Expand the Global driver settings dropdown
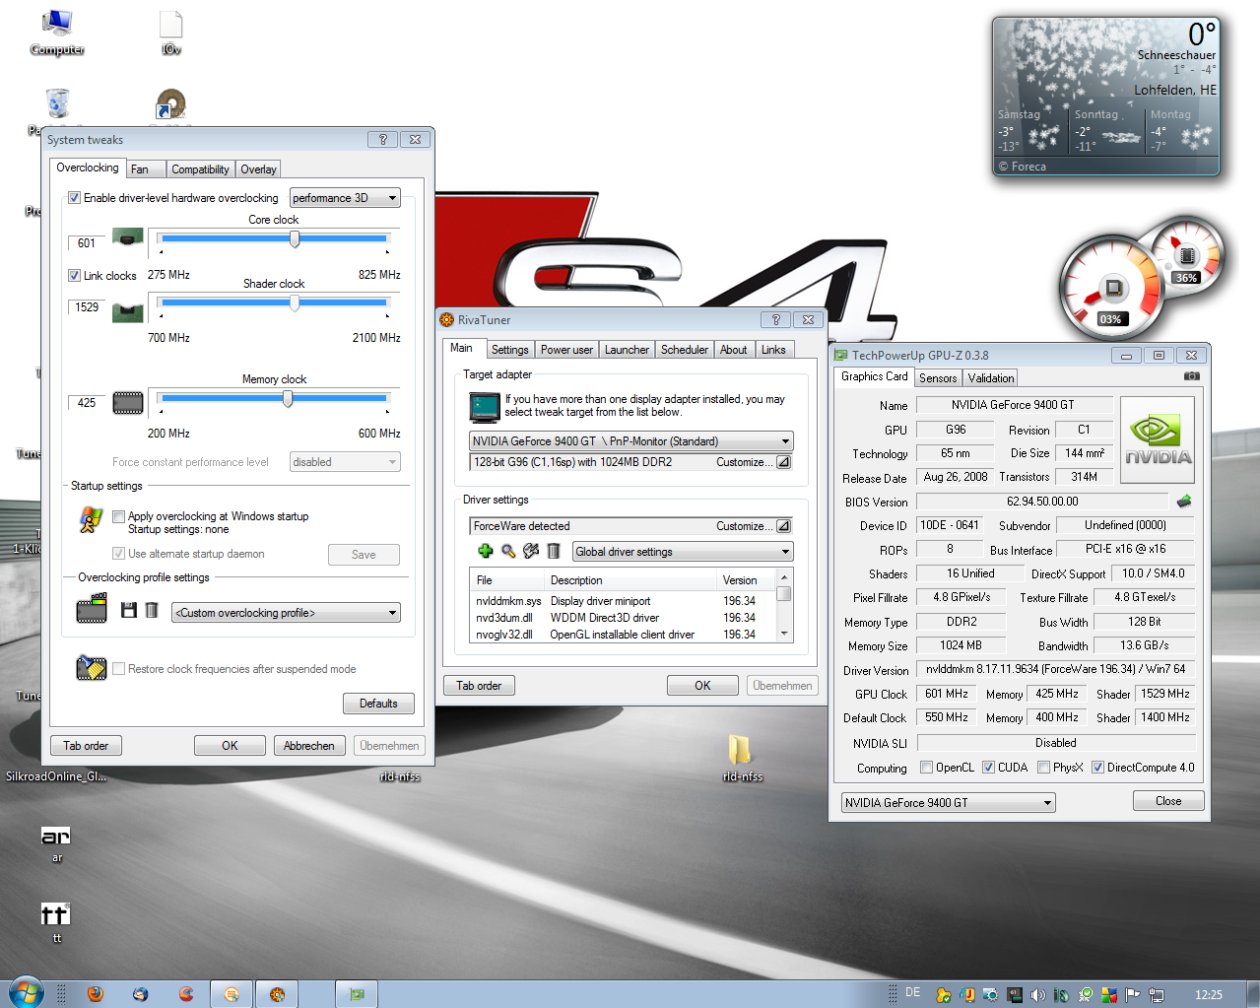Viewport: 1260px width, 1008px height. 683,552
